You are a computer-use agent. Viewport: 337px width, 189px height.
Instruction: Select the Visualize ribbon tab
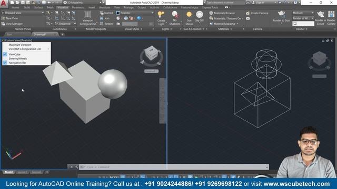pyautogui.click(x=63, y=7)
